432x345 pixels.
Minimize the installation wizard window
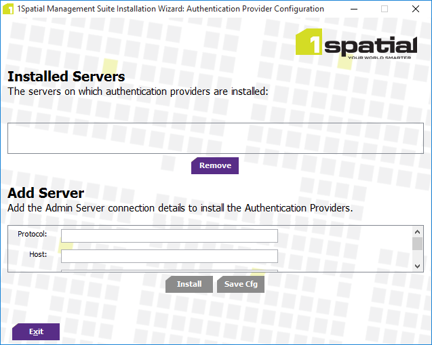353,9
